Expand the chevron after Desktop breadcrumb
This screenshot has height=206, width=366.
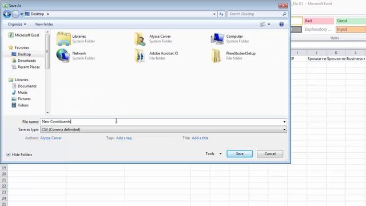point(48,14)
